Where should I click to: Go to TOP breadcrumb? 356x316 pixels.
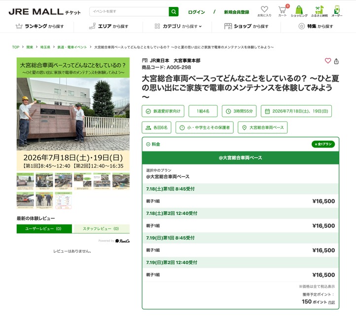(16, 47)
